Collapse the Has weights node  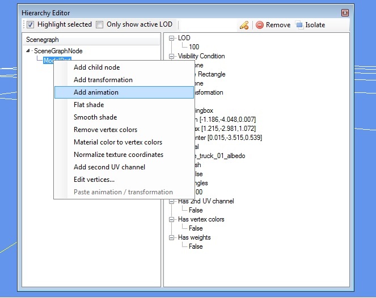click(x=171, y=237)
